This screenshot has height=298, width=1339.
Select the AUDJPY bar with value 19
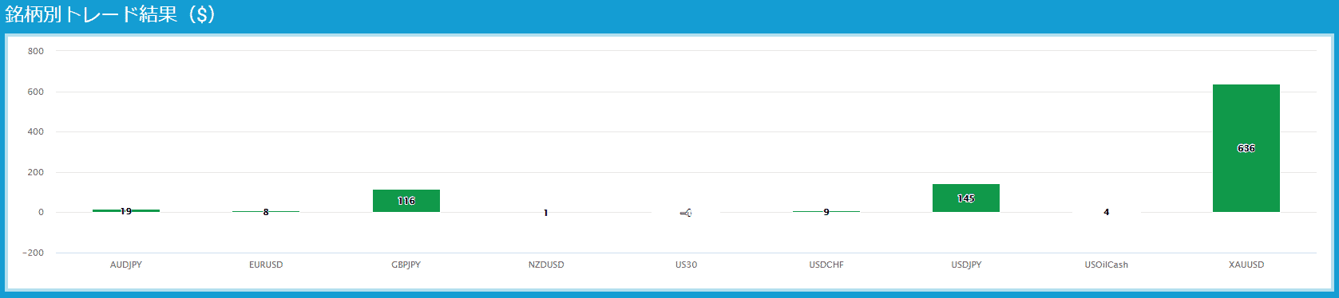pos(126,210)
